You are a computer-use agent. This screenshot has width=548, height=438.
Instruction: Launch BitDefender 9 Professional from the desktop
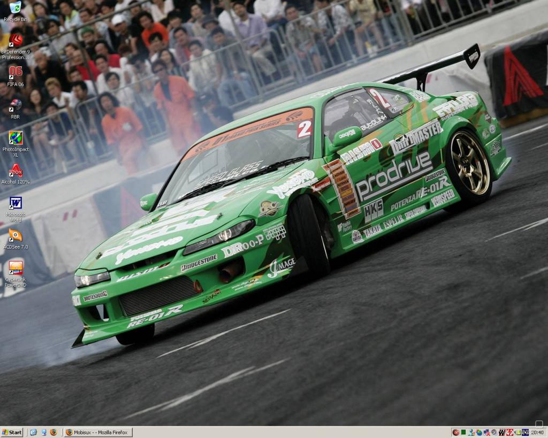coord(15,46)
